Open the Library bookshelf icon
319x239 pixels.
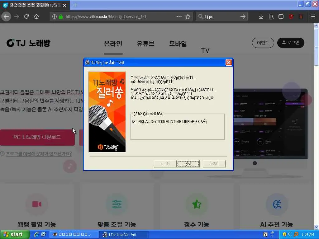[x=271, y=16]
